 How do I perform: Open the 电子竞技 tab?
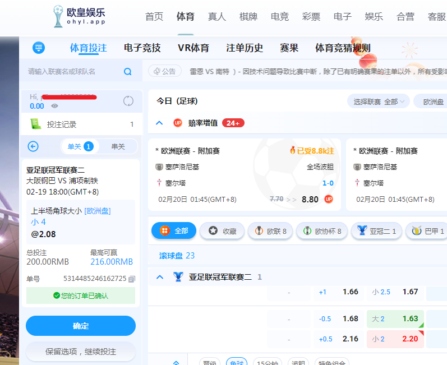pos(142,48)
